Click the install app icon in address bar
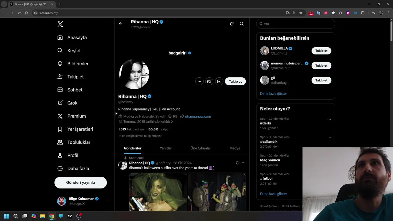 [x=287, y=13]
